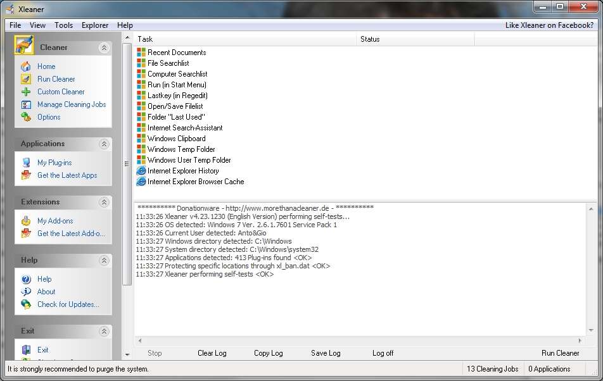
Task: Click the icon next to Windows Clipboard
Action: pyautogui.click(x=141, y=138)
